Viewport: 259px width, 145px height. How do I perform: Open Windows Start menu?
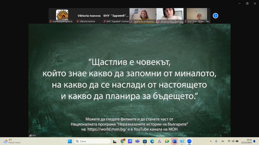tap(70, 141)
